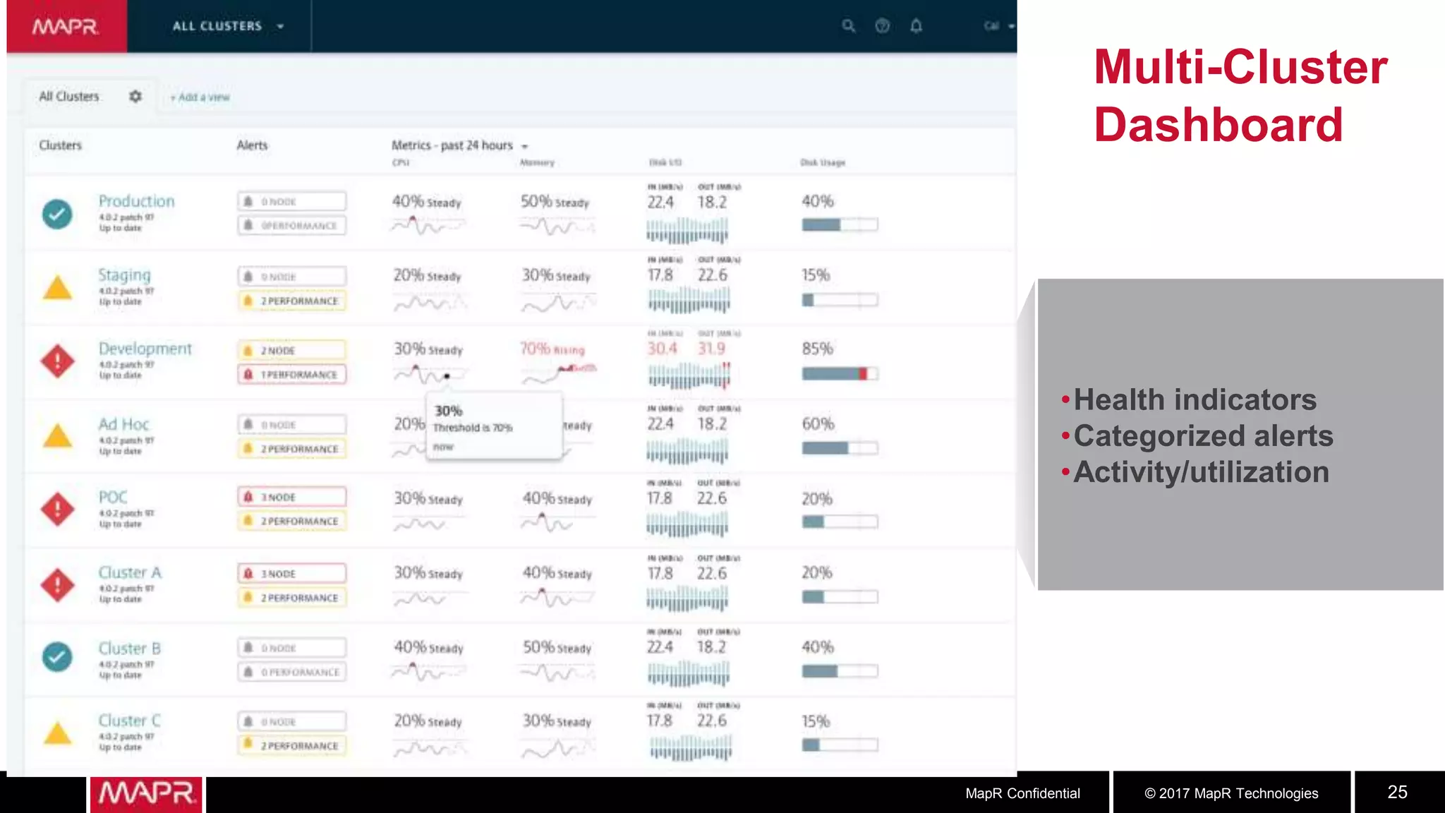Click Ad Hoc 2 PERFORMANCE alert badge

[292, 449]
